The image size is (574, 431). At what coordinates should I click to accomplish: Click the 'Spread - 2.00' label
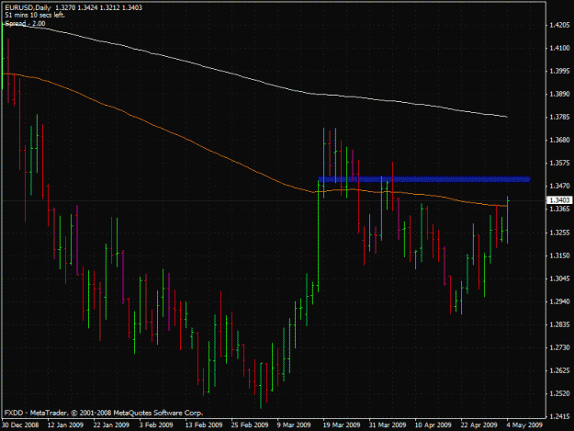25,24
